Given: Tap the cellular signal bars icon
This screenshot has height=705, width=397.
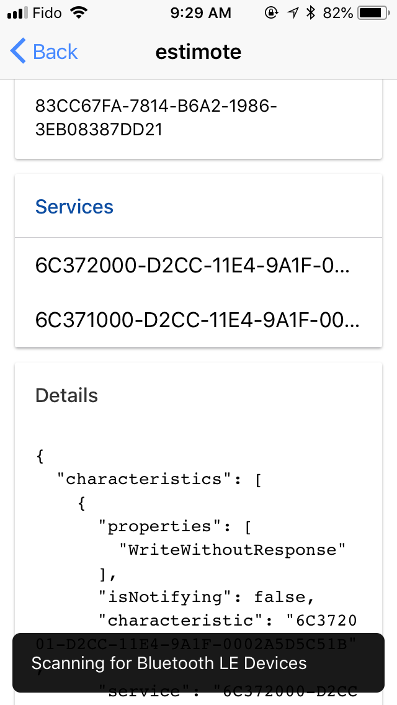Looking at the screenshot, I should (x=19, y=13).
